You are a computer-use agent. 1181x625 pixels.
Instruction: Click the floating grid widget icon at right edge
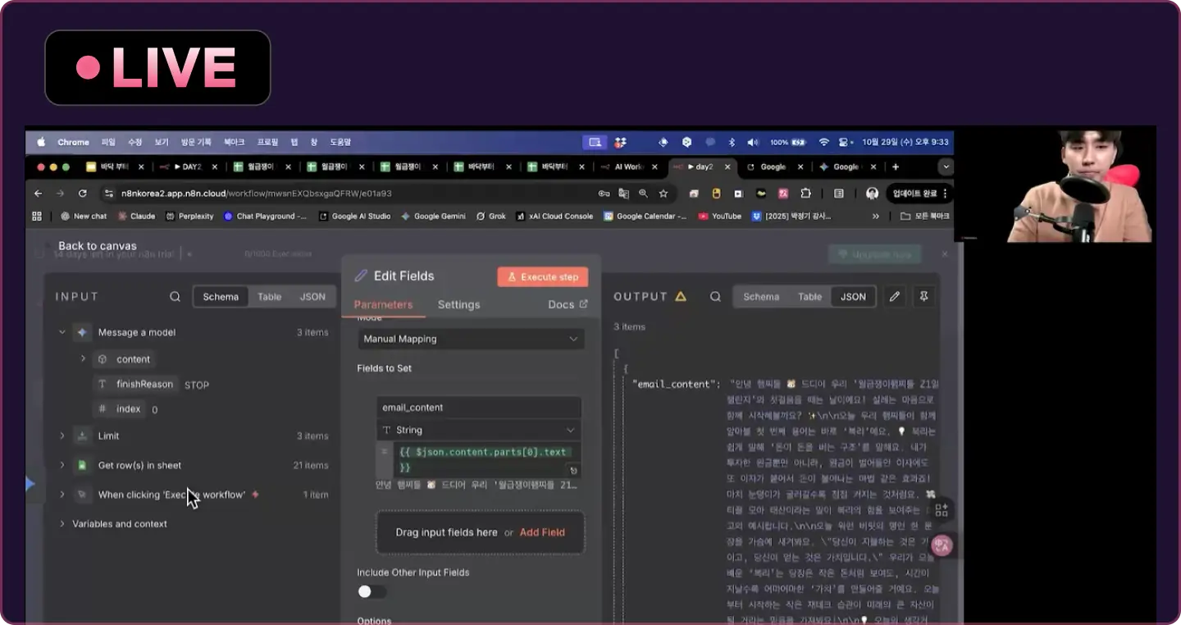[942, 509]
